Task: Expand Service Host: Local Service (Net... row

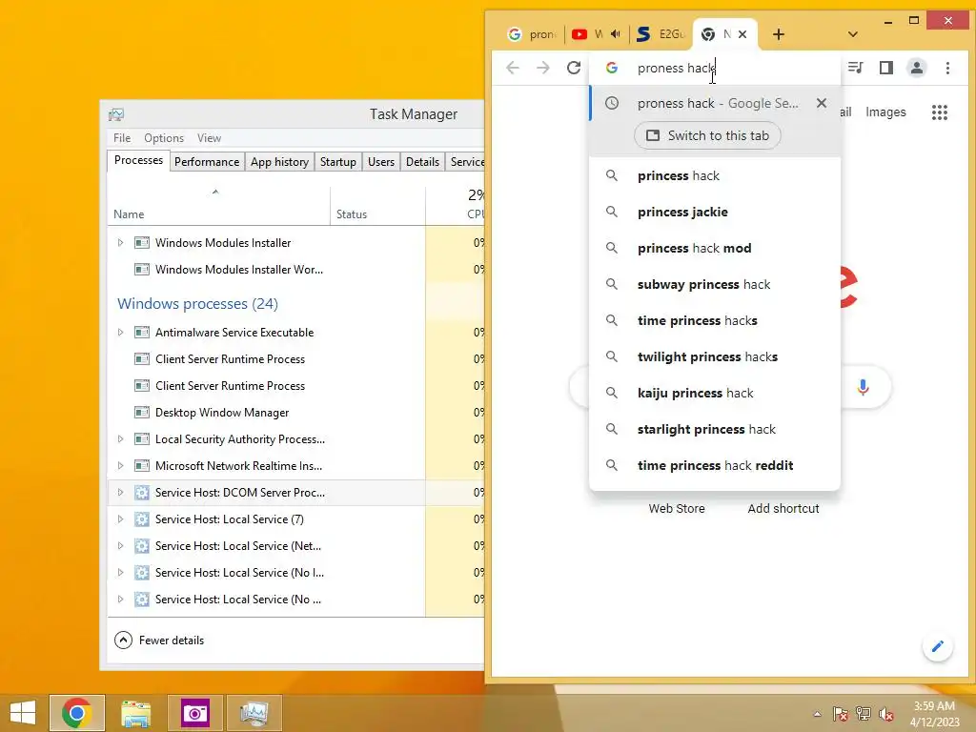Action: (x=121, y=546)
